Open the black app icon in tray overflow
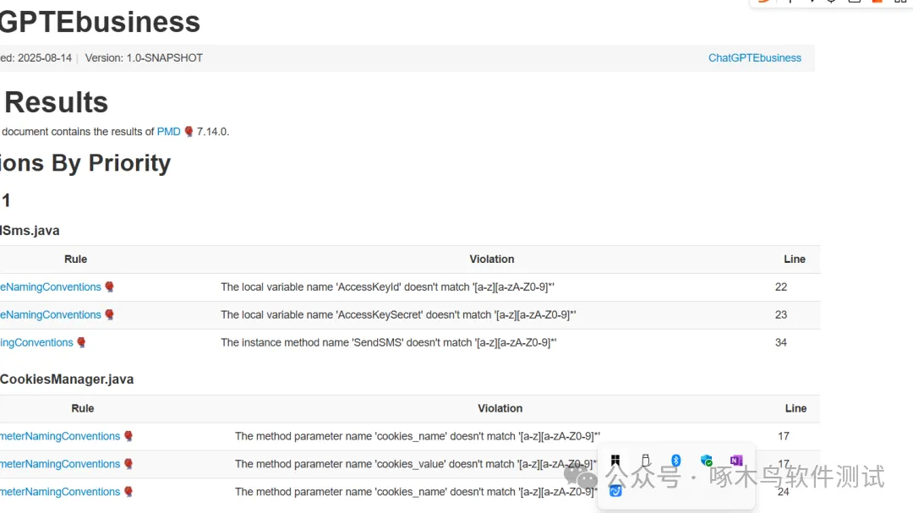The height and width of the screenshot is (513, 913). click(615, 461)
